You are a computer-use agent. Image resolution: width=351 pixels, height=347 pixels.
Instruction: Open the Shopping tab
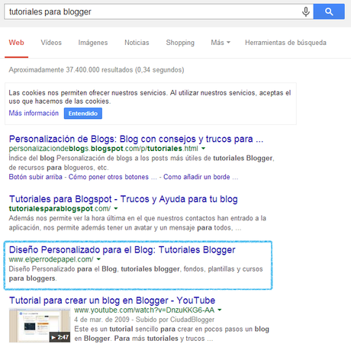click(180, 43)
